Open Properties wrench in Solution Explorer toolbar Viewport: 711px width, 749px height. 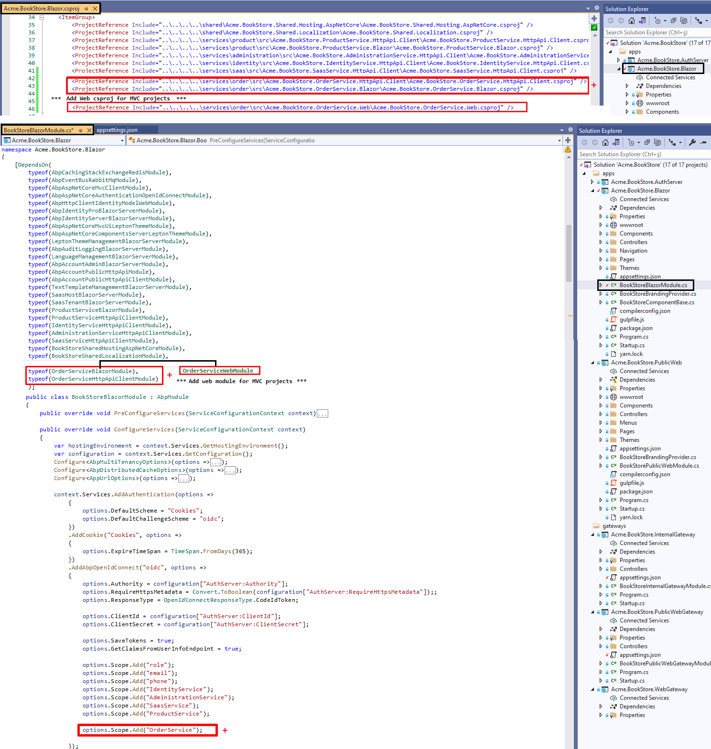(x=692, y=142)
